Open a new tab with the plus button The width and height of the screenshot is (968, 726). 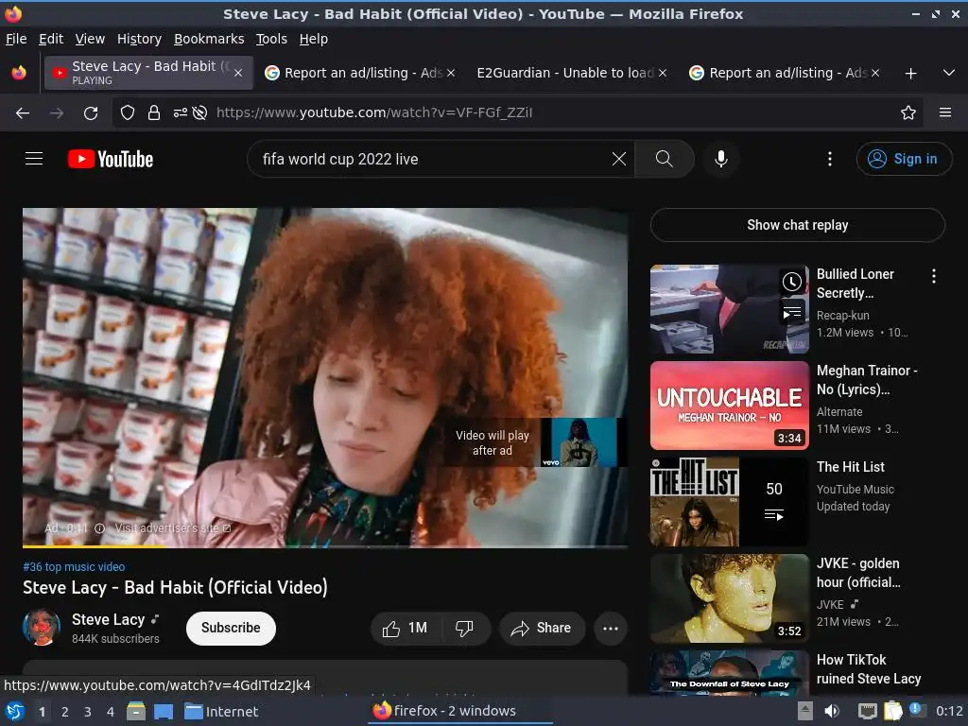coord(910,74)
